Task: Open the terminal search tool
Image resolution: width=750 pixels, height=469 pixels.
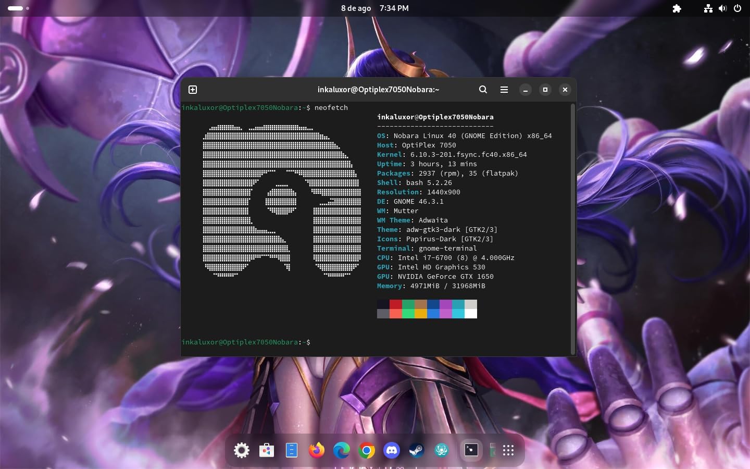Action: click(483, 90)
